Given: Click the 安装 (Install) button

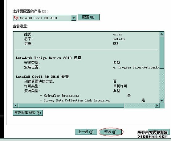Looking at the screenshot, I should [x=111, y=132].
